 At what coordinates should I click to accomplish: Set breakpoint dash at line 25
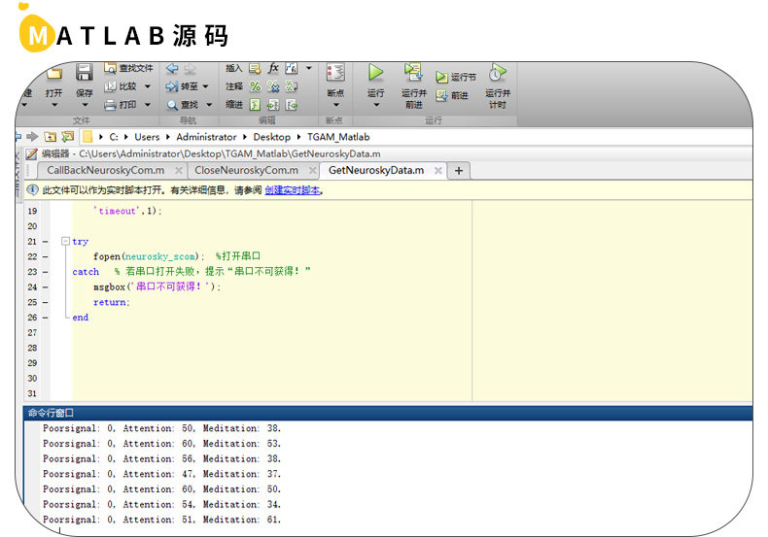tap(45, 302)
